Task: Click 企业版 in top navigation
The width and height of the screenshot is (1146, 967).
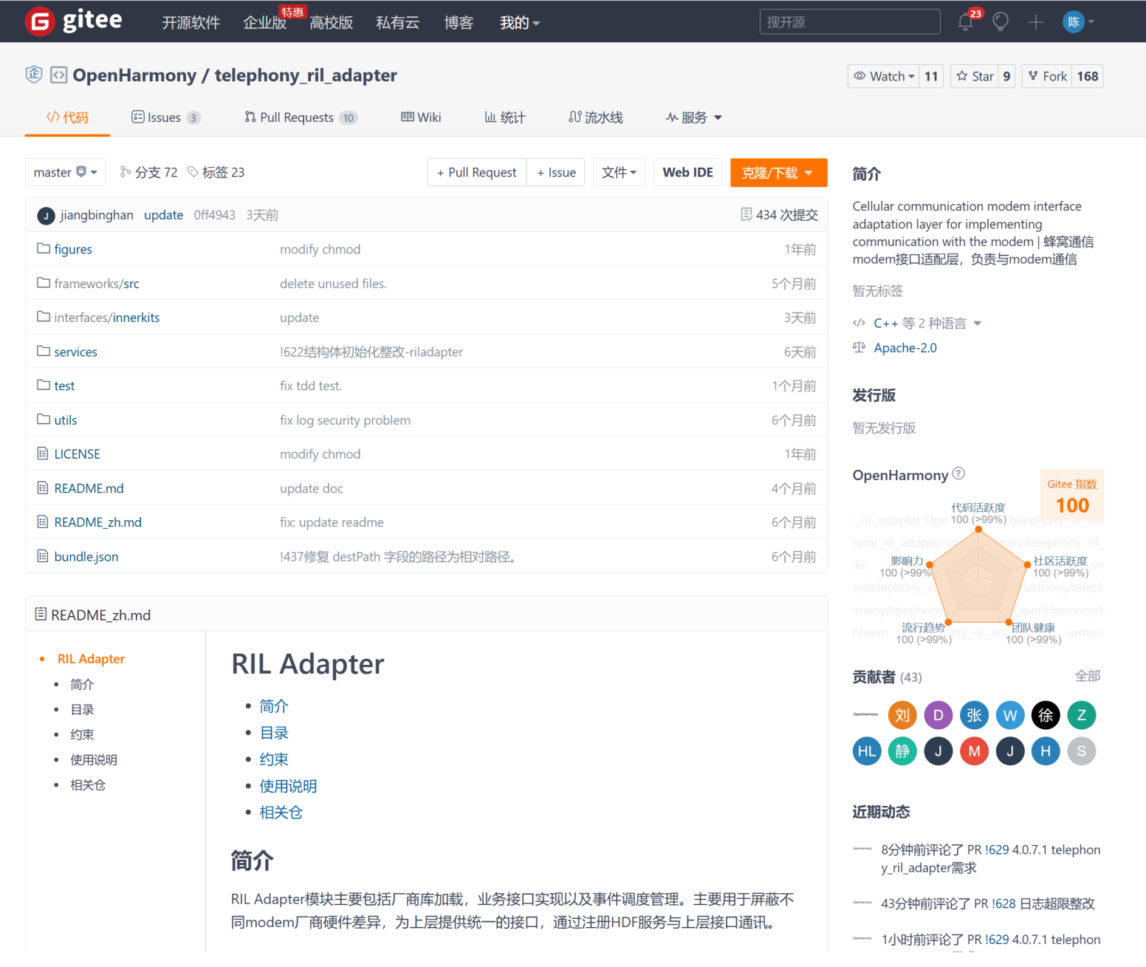Action: click(264, 23)
